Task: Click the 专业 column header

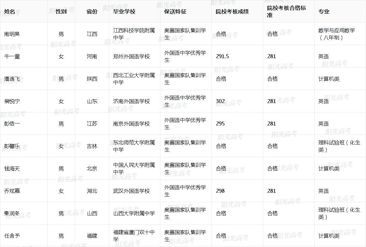Action: (x=324, y=11)
